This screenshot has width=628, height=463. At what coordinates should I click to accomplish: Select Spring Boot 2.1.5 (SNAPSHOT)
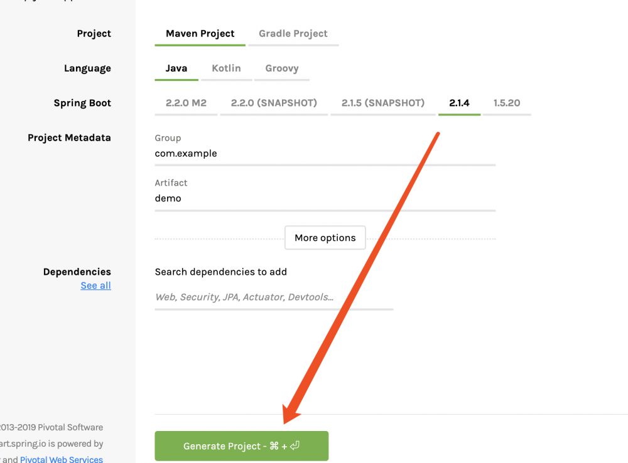coord(383,103)
